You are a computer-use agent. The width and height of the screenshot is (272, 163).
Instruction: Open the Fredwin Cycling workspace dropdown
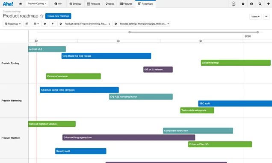37,4
